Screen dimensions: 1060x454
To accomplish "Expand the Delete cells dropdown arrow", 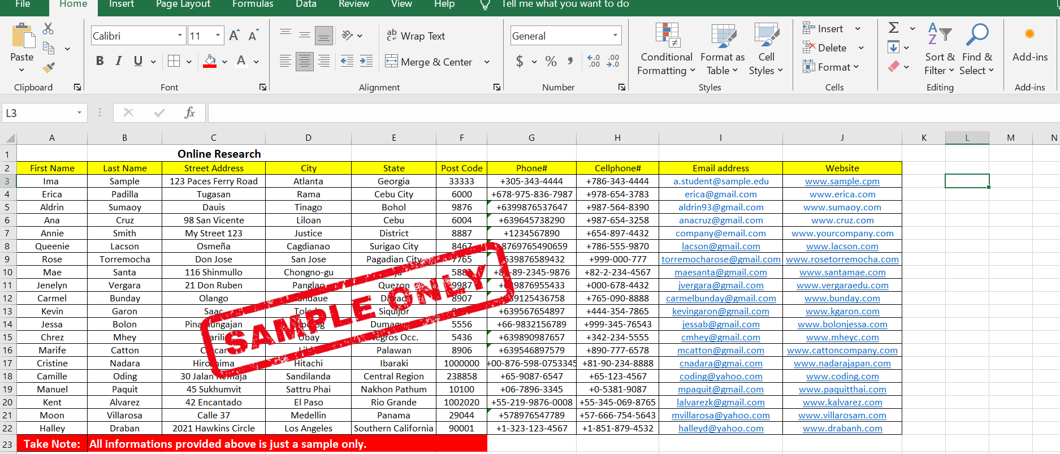I will pos(861,48).
